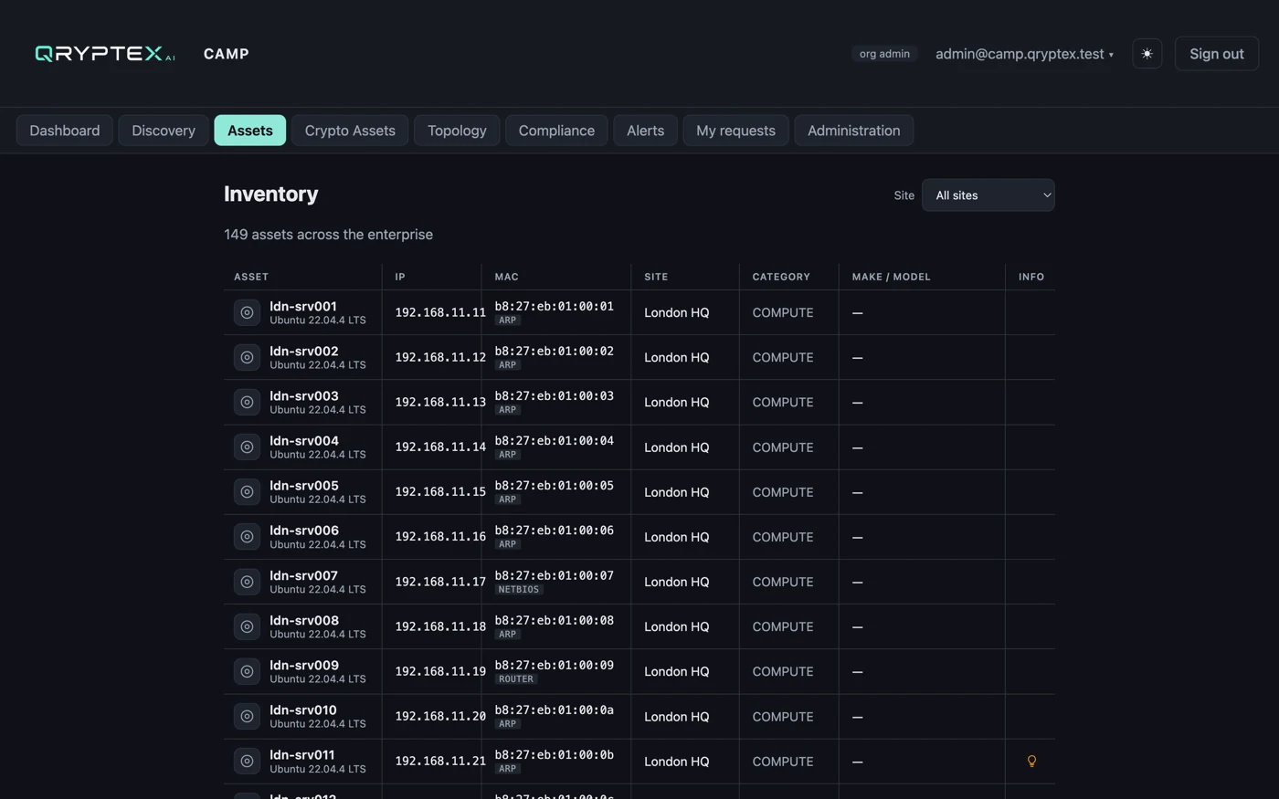Image resolution: width=1279 pixels, height=799 pixels.
Task: Click the MAKE / MODEL column header
Action: point(891,277)
